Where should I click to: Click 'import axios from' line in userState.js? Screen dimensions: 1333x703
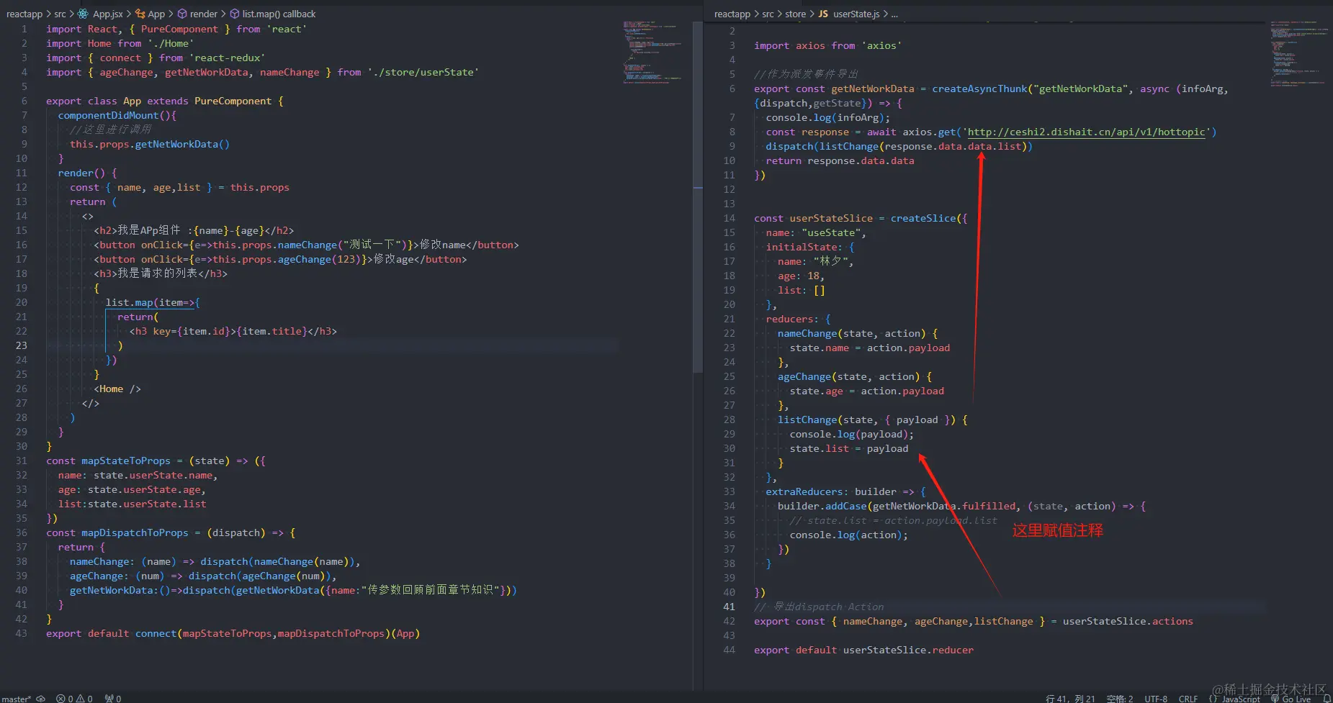pyautogui.click(x=827, y=45)
